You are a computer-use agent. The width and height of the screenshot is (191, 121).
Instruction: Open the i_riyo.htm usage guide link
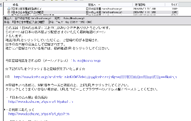pos(39,114)
